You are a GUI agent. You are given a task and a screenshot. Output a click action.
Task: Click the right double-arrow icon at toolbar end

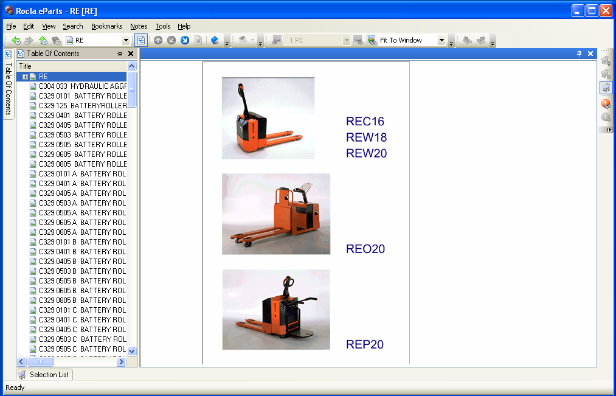[481, 40]
